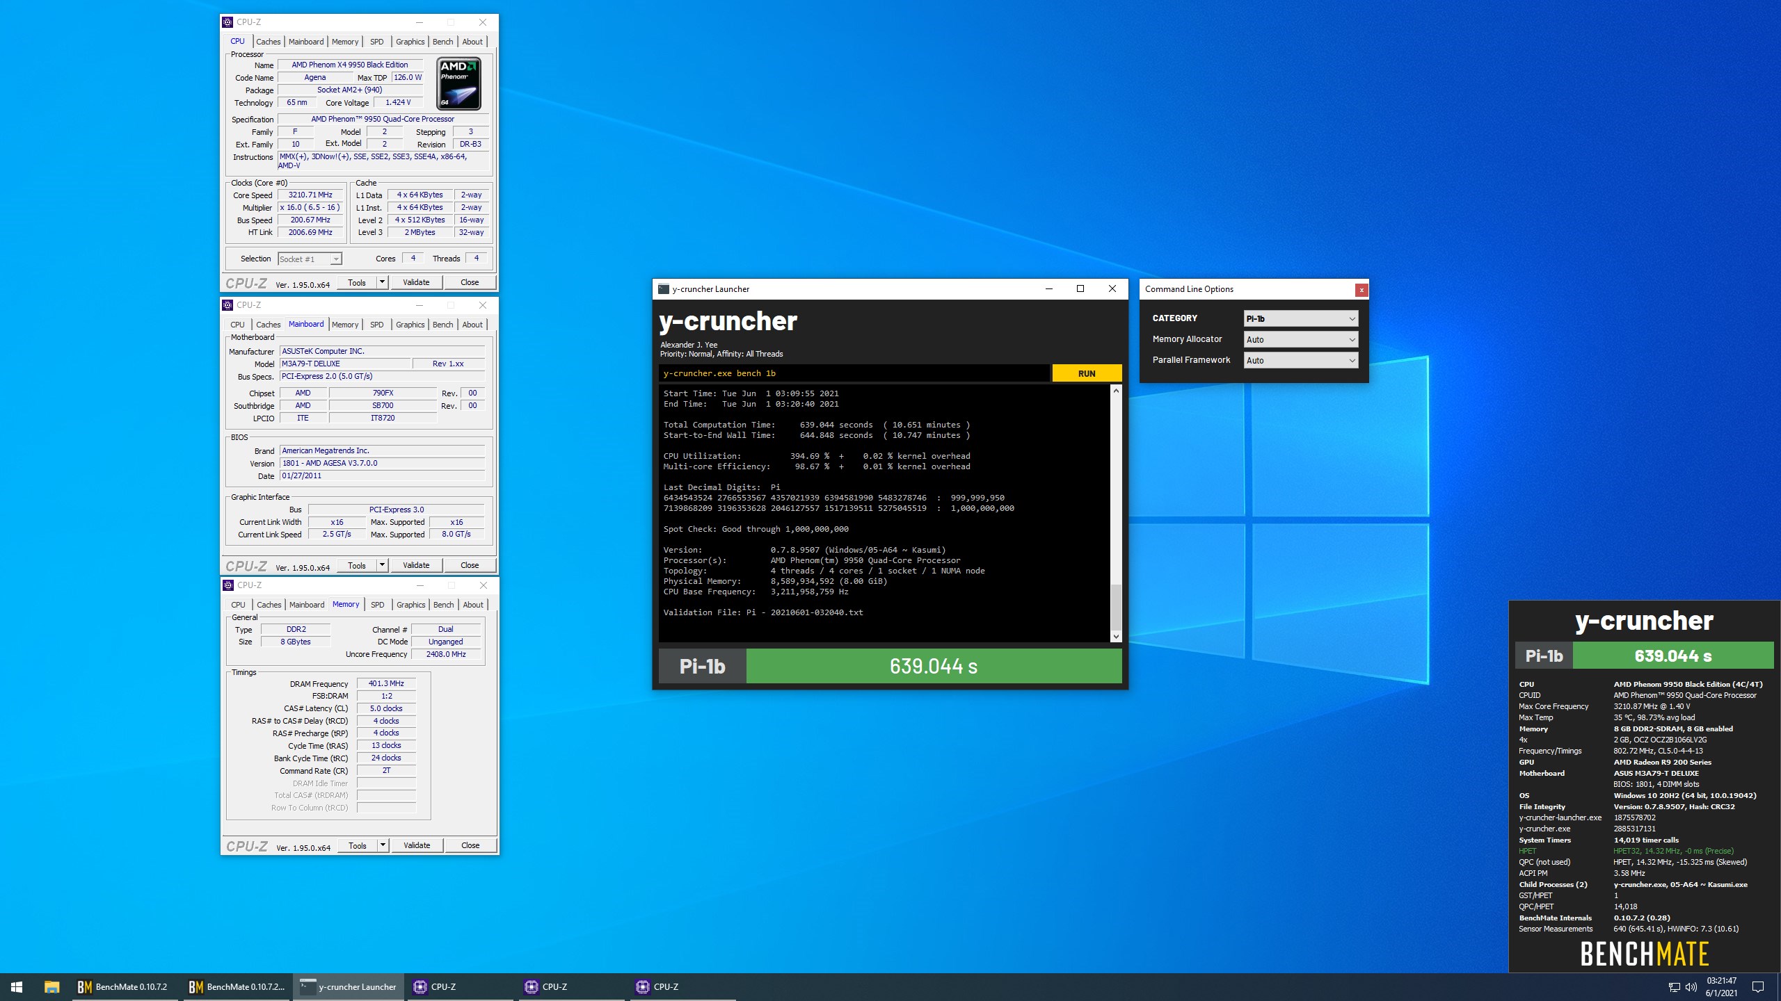Switch to second BenchMate 0.10.7.2... taskbar item
Viewport: 1781px width, 1001px height.
pyautogui.click(x=237, y=986)
